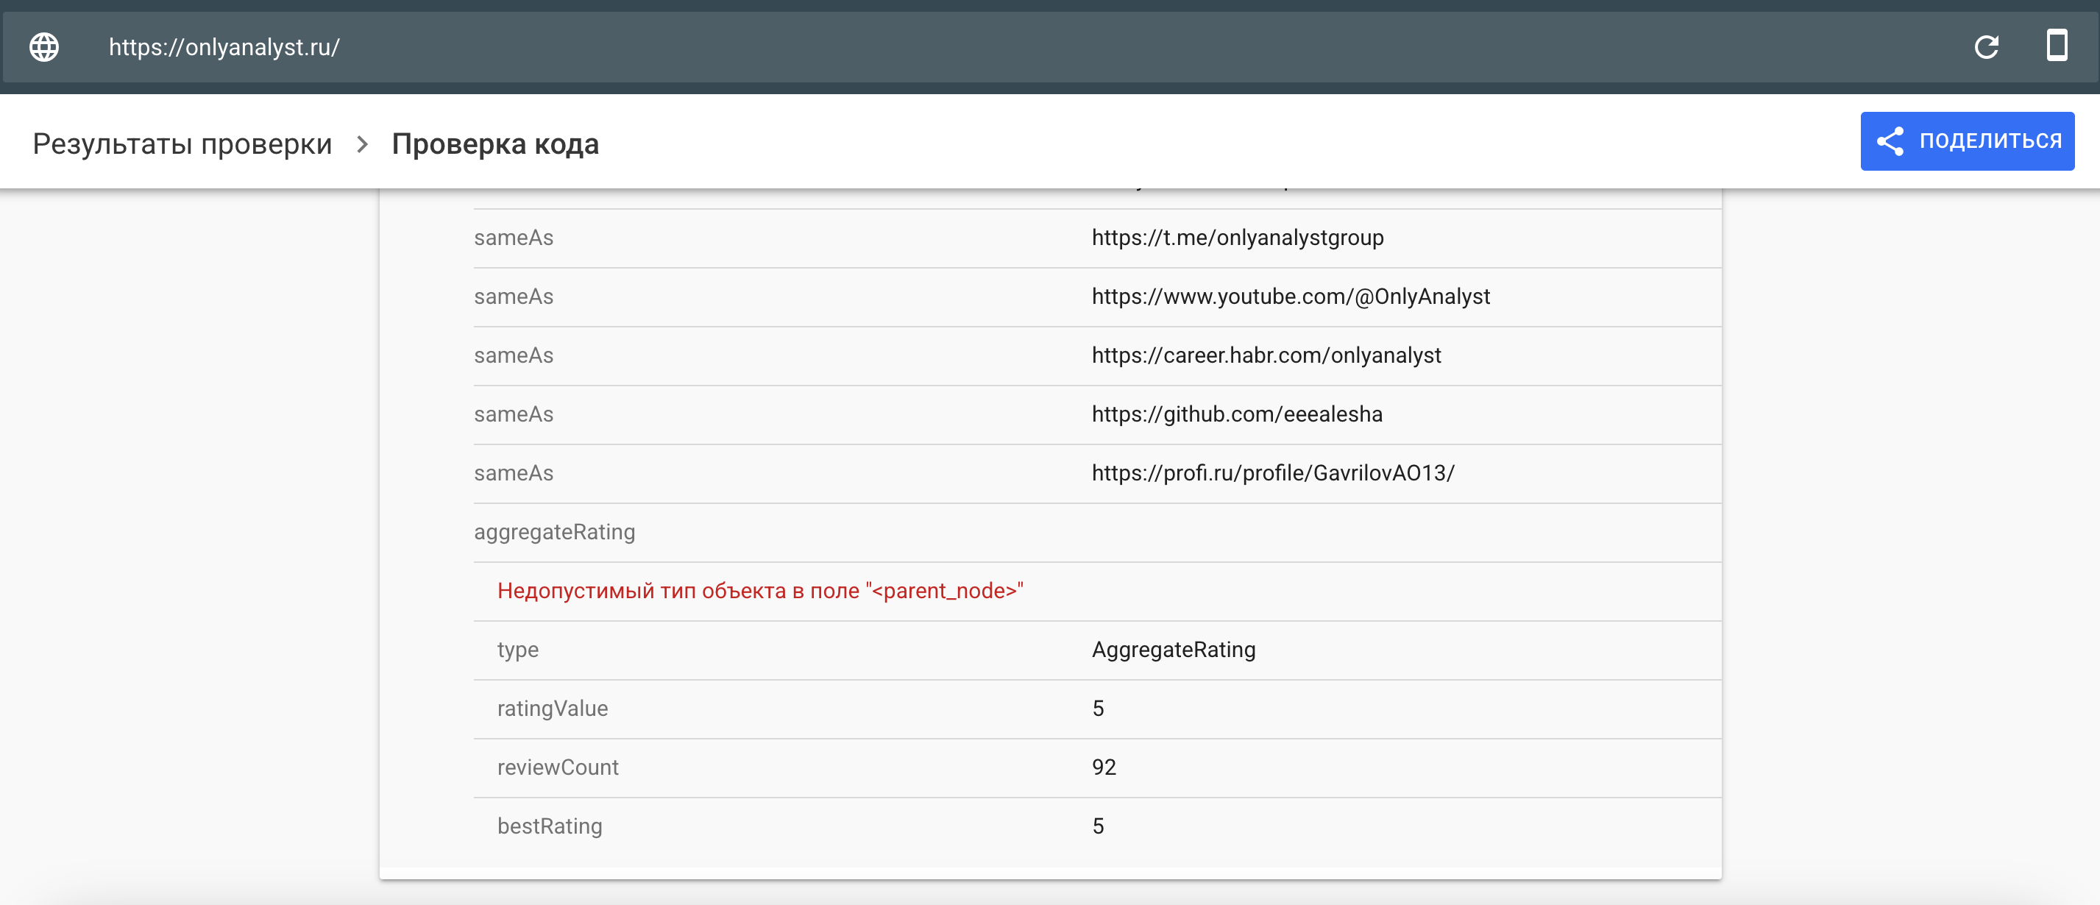Select the ratingValue number 5
This screenshot has height=905, width=2100.
[x=1097, y=709]
